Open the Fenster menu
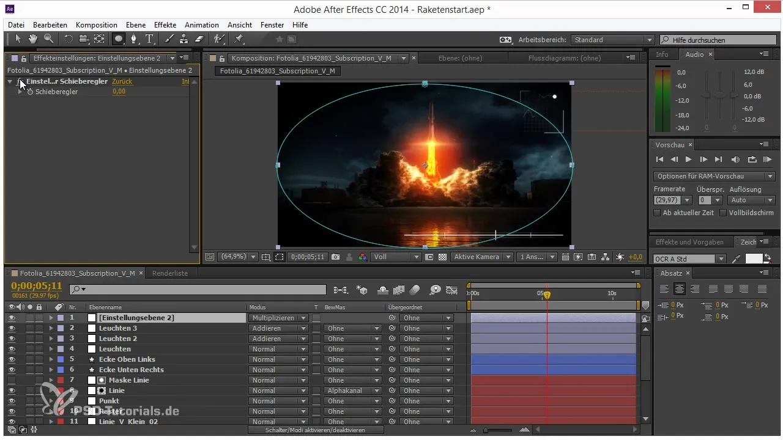Viewport: 783px width, 440px height. tap(272, 25)
